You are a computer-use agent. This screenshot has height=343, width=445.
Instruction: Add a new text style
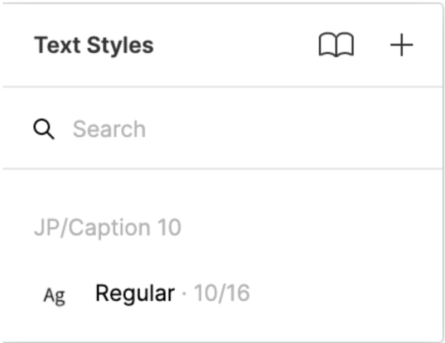coord(402,45)
